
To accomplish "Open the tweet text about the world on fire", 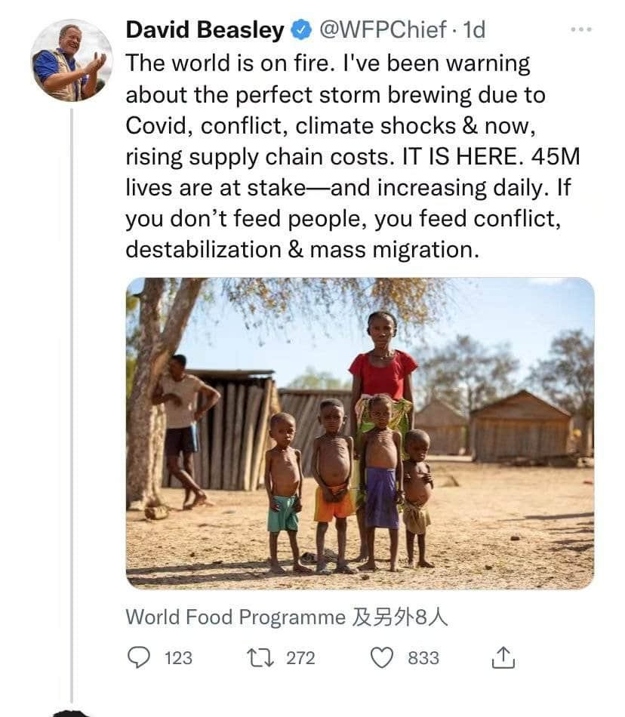I will point(353,156).
